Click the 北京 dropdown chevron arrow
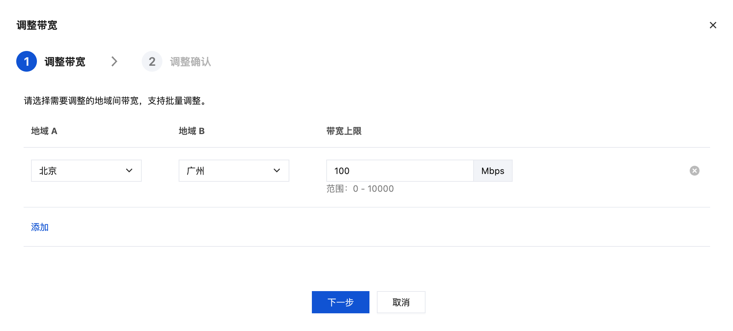The height and width of the screenshot is (331, 733). pyautogui.click(x=129, y=171)
